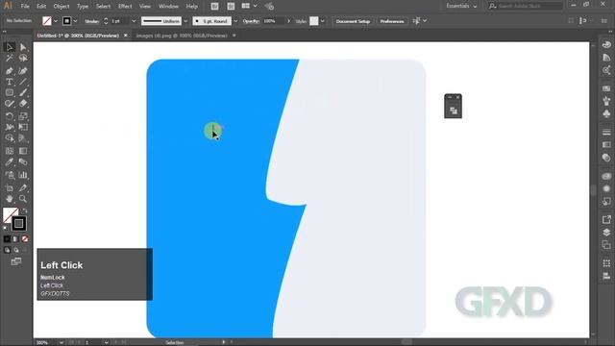
Task: Expand the graphic Style dropdown
Action: 322,21
